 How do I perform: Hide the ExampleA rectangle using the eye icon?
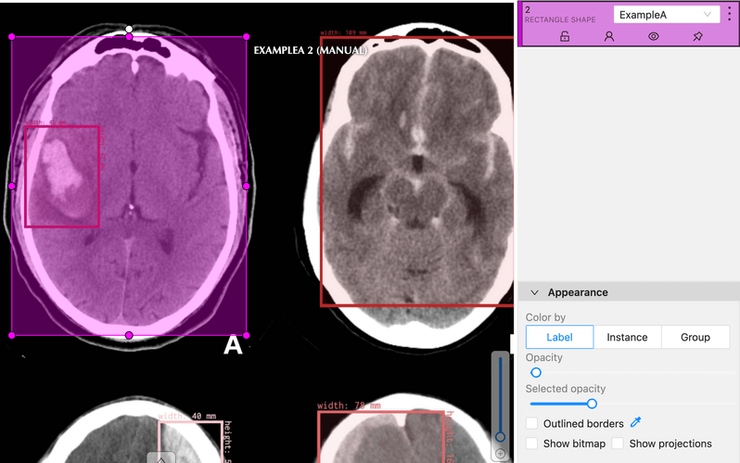click(x=653, y=36)
